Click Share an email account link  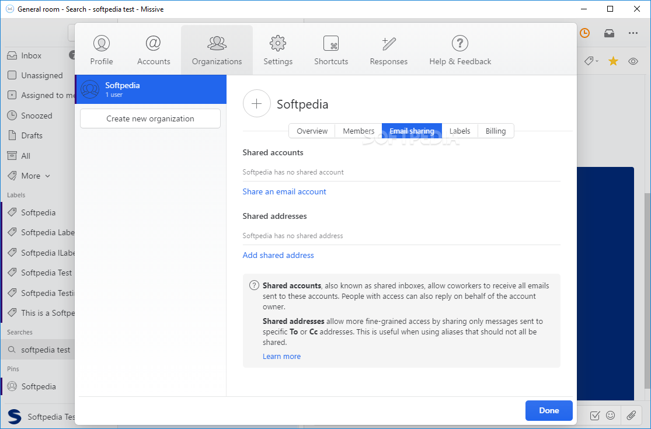pos(284,191)
